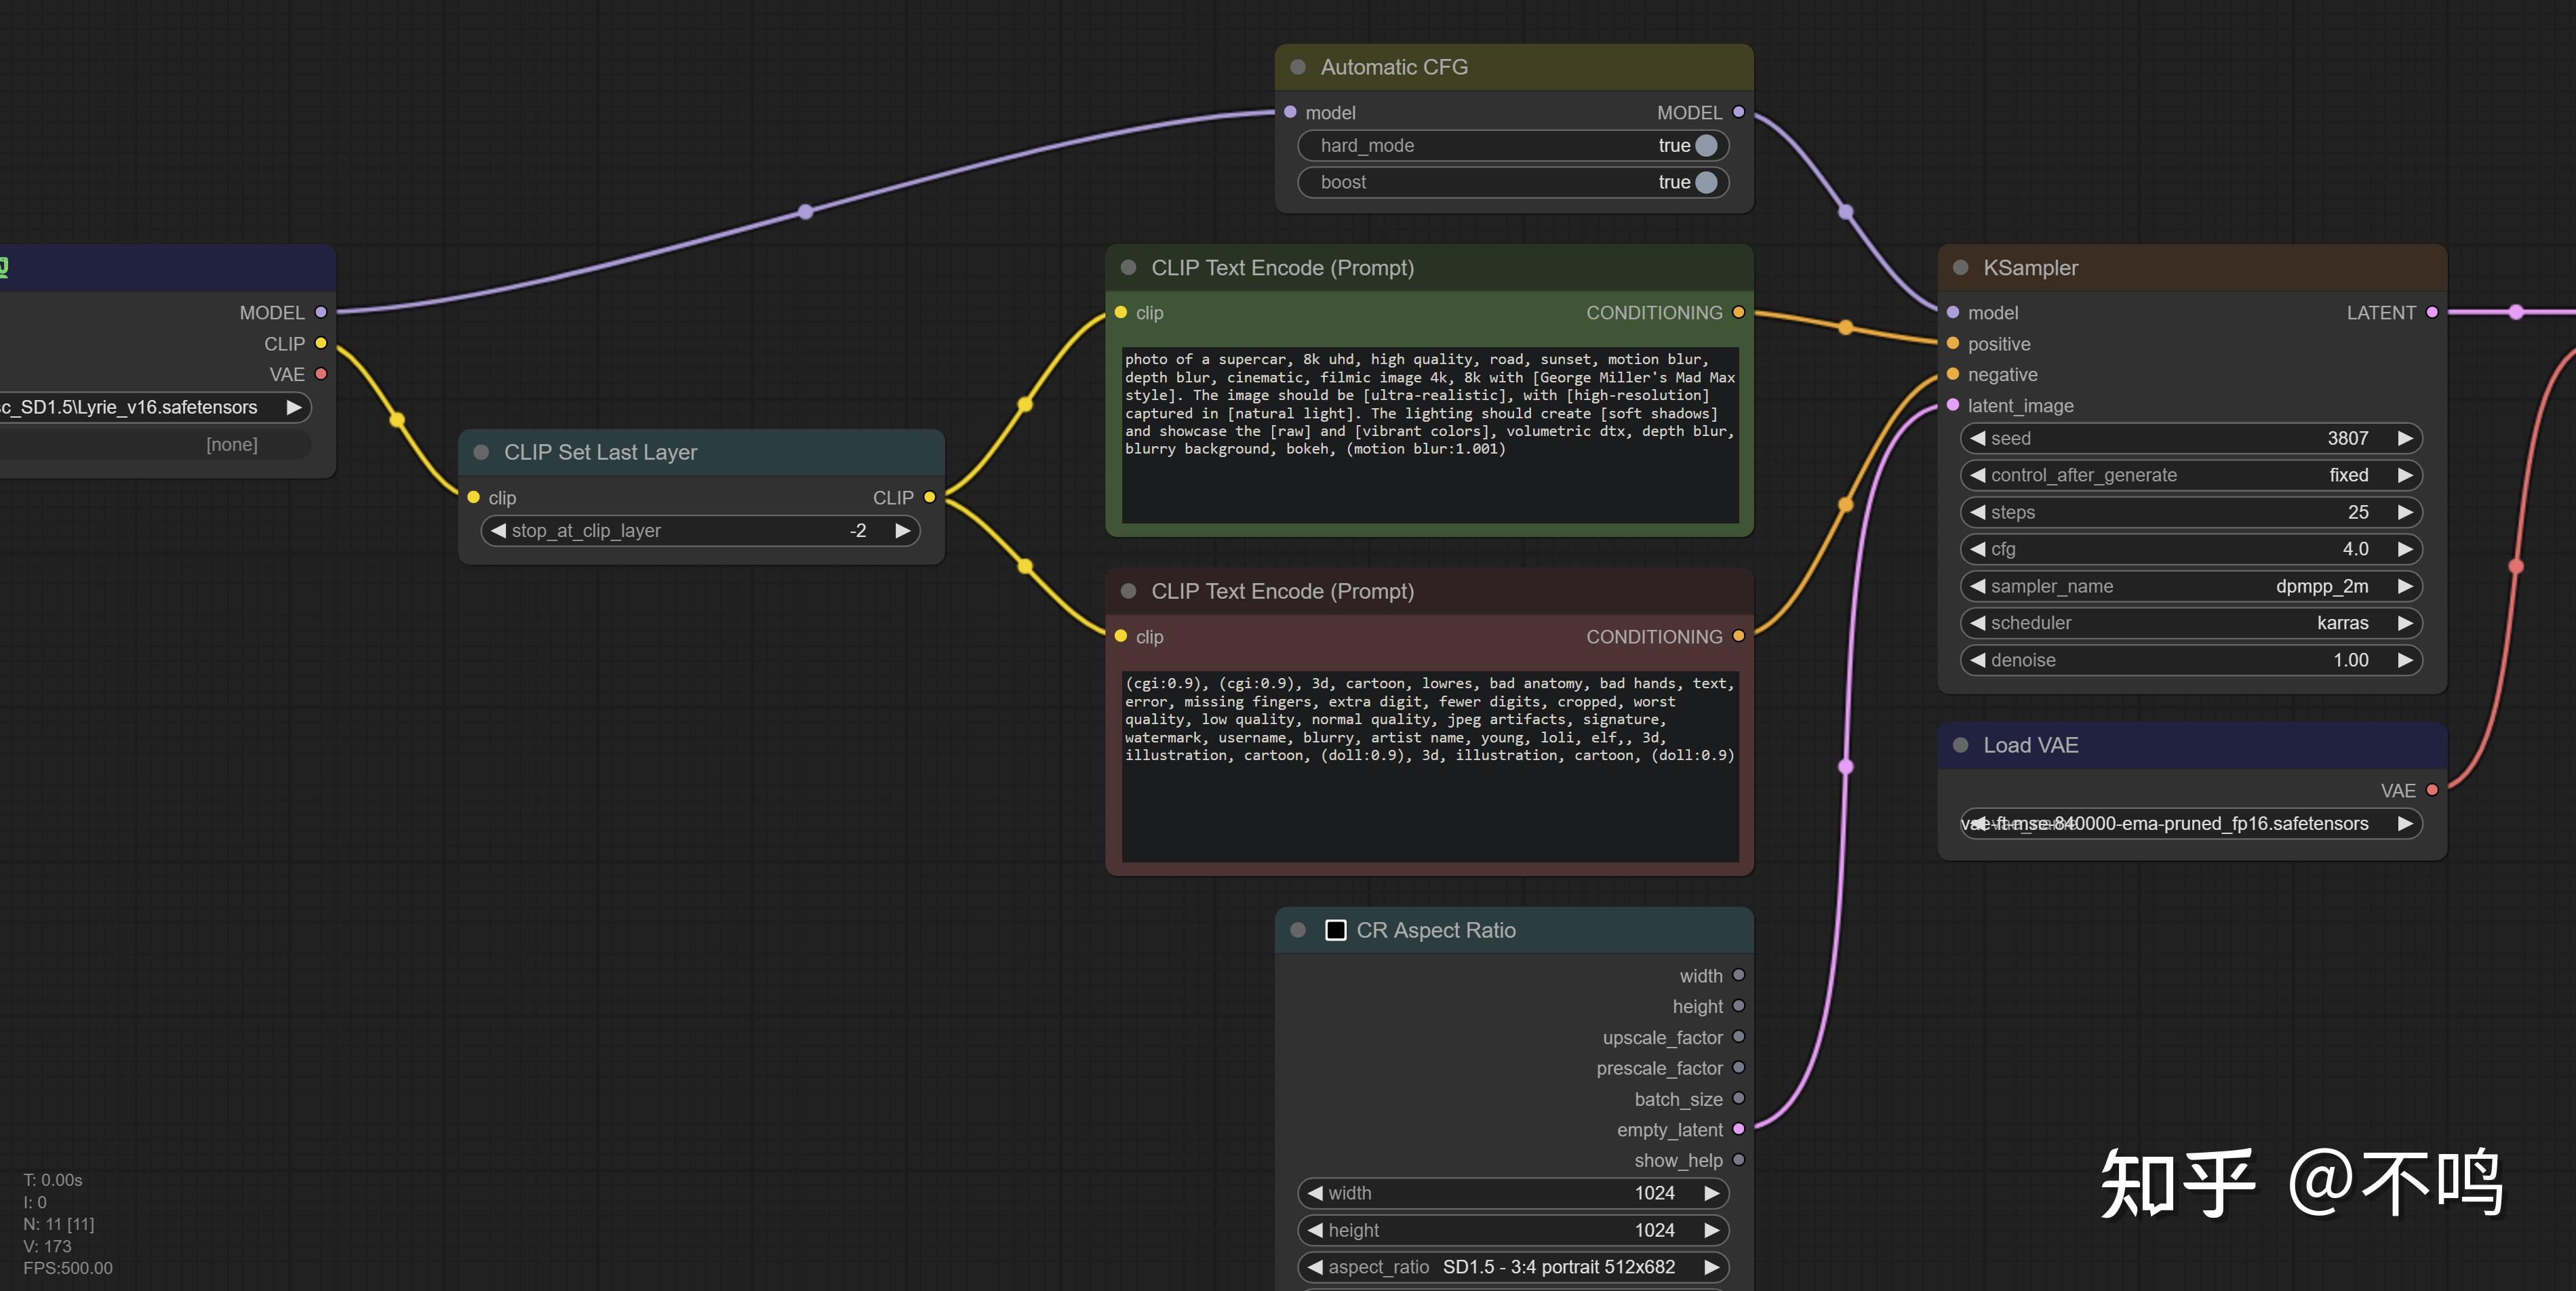Decrease stop_at_clip_layer with left arrow
Screen dimensions: 2576x1291
pyautogui.click(x=498, y=531)
